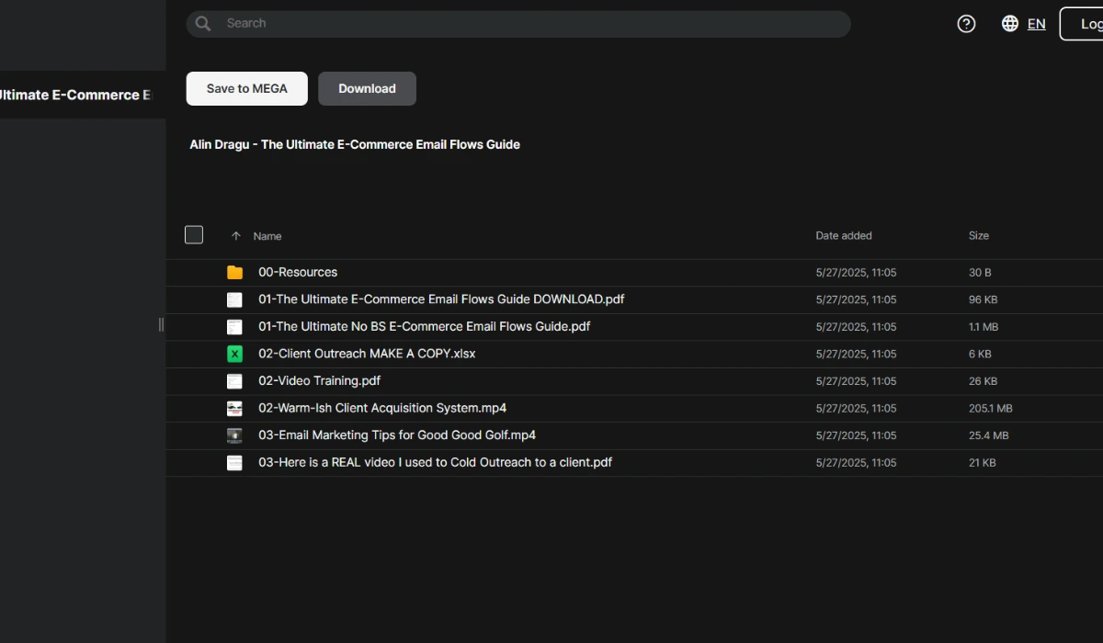Sort files by the Date added column
Screen dimensions: 1103x643
click(844, 236)
